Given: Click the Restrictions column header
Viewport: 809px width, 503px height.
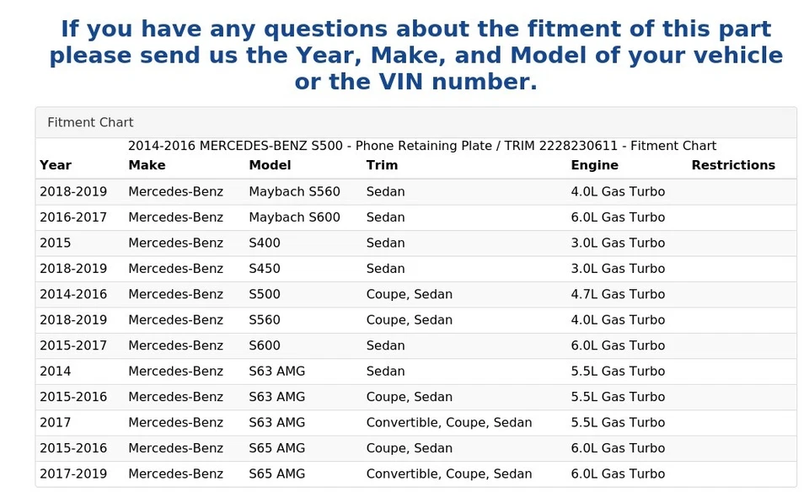Looking at the screenshot, I should click(732, 165).
